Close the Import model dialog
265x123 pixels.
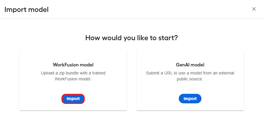point(254,9)
